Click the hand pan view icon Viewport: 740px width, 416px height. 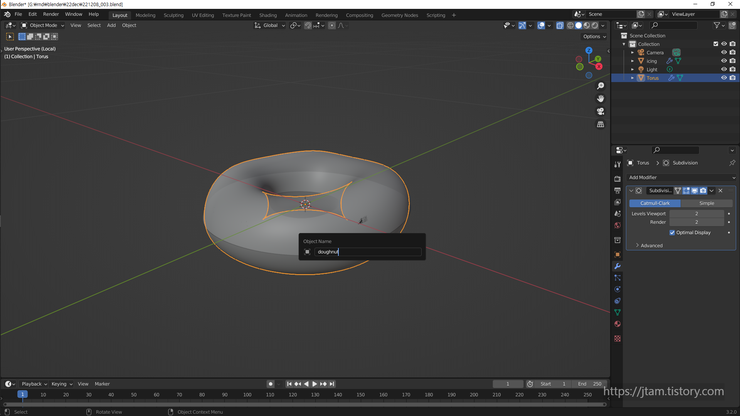click(600, 99)
